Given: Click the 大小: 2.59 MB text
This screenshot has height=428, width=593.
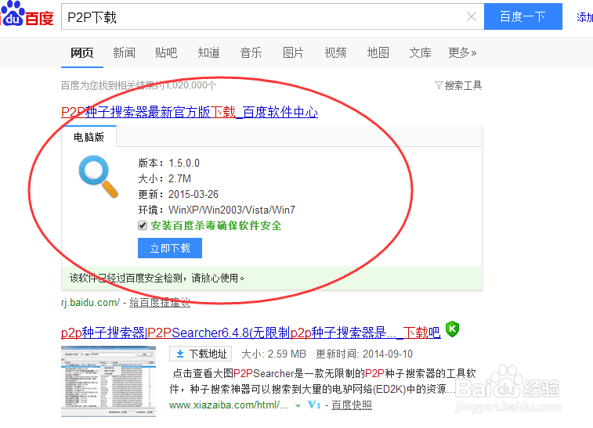Looking at the screenshot, I should 274,354.
